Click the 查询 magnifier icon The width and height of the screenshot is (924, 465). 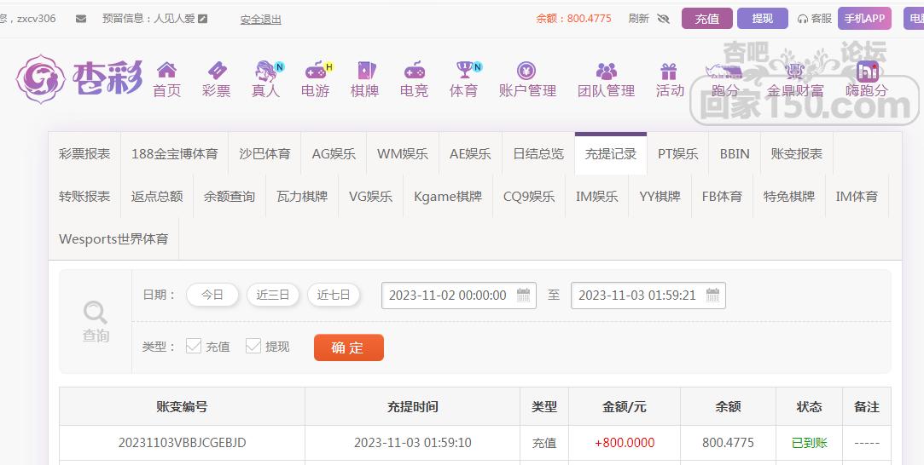(96, 313)
